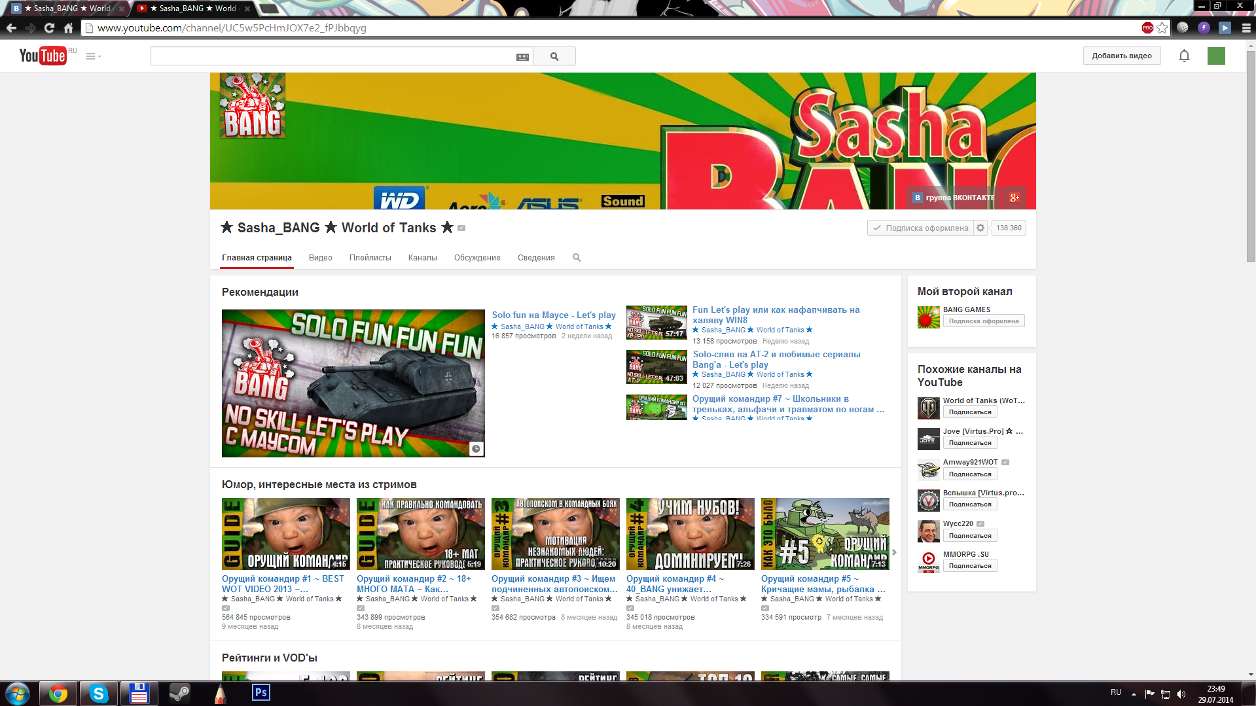
Task: Open the notifications bell
Action: 1184,56
